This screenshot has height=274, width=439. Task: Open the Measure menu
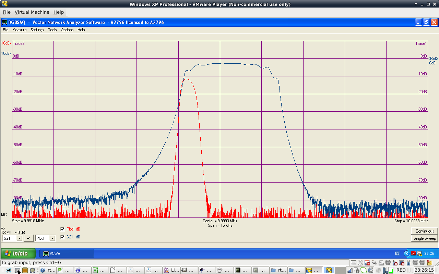click(x=19, y=30)
